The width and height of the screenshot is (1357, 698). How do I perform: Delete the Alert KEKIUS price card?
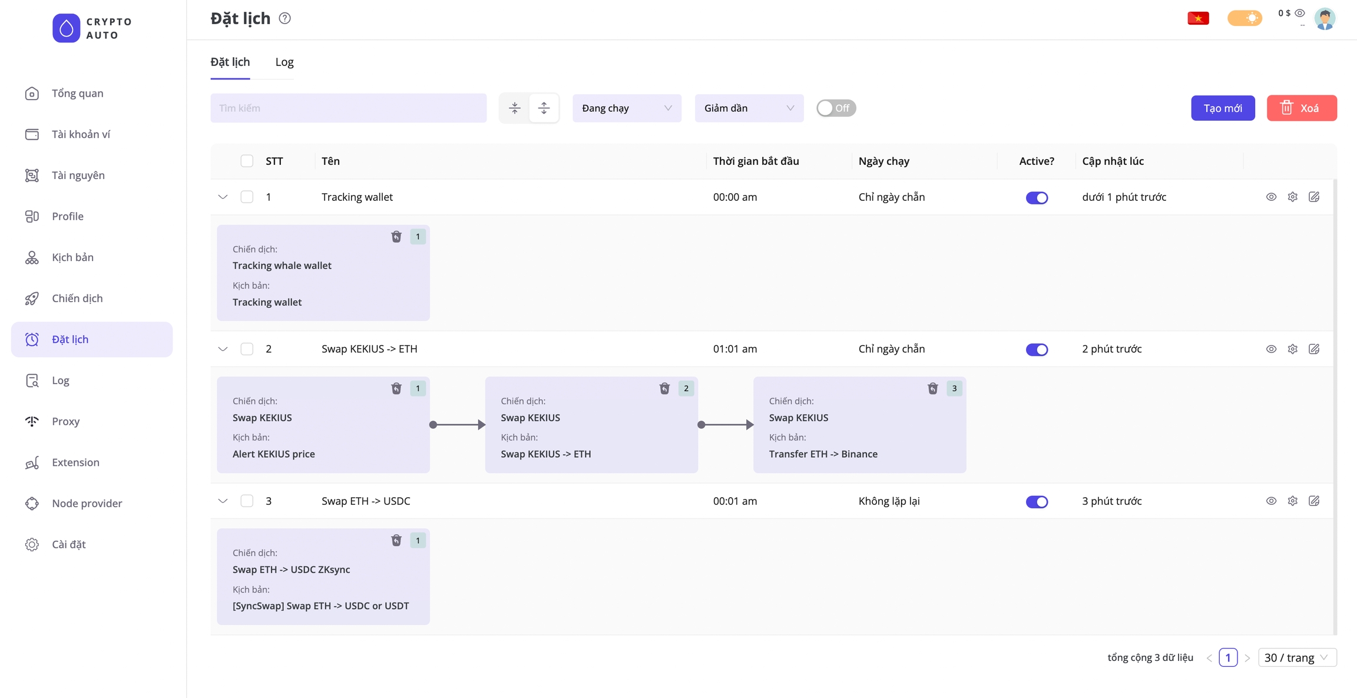click(396, 388)
